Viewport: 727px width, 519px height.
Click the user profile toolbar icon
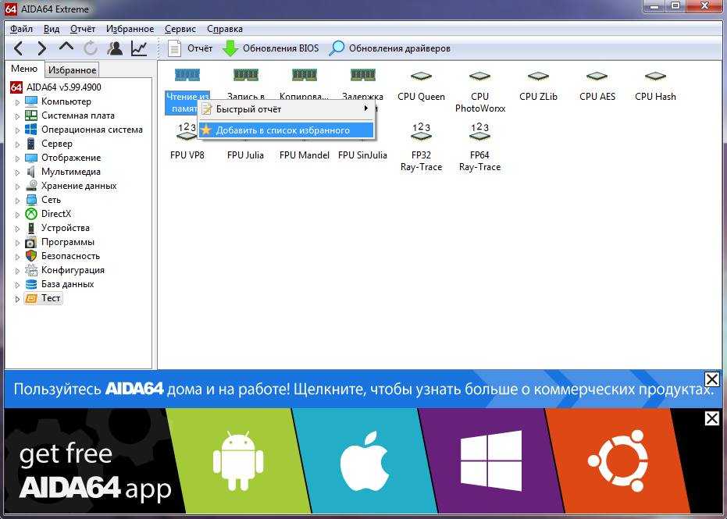pos(115,48)
